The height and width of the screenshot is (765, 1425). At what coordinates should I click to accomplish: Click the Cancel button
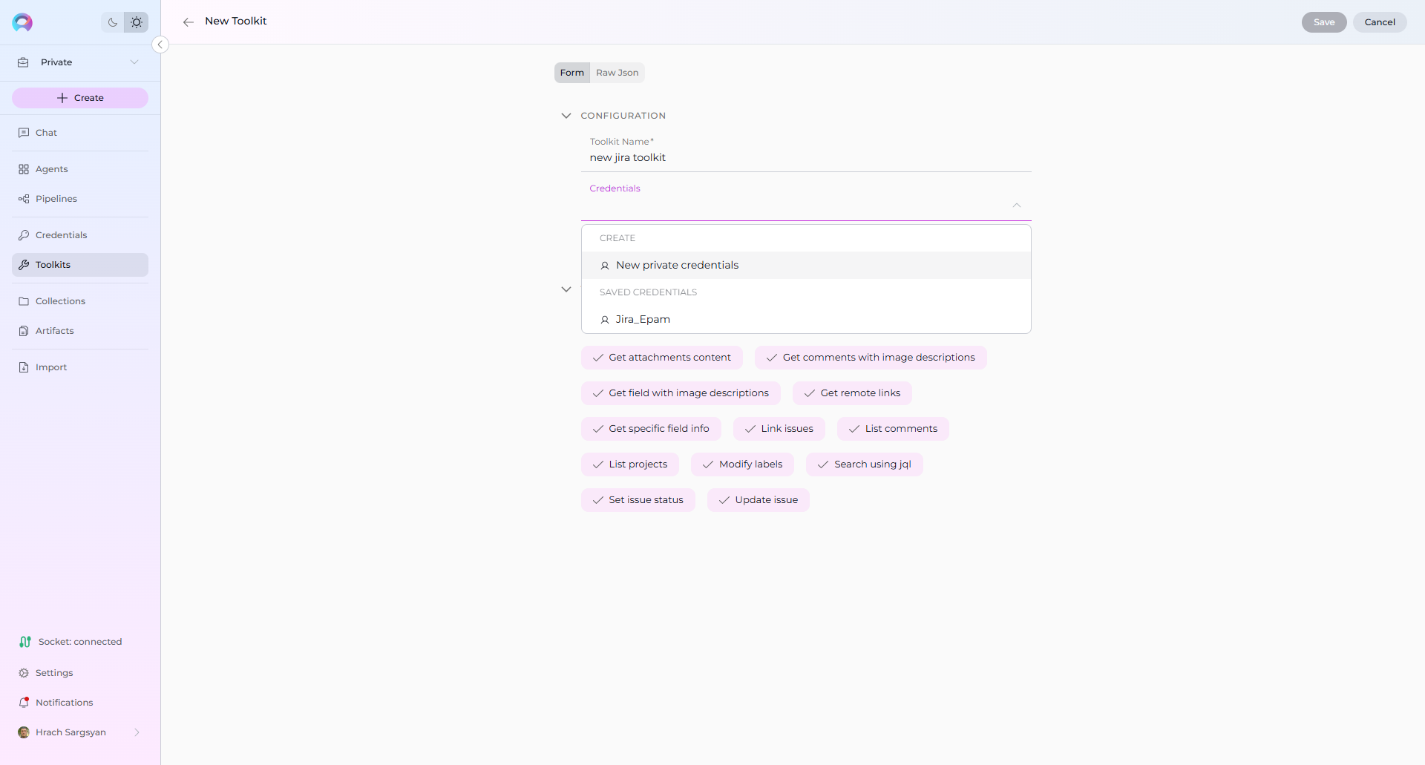1379,22
